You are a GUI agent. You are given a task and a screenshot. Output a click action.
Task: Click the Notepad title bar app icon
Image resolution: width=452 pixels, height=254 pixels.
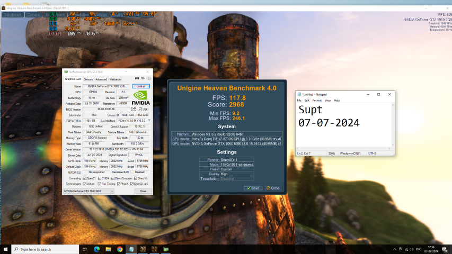click(299, 95)
